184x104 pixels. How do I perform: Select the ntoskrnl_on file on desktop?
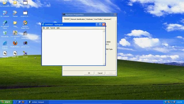(x=25, y=14)
